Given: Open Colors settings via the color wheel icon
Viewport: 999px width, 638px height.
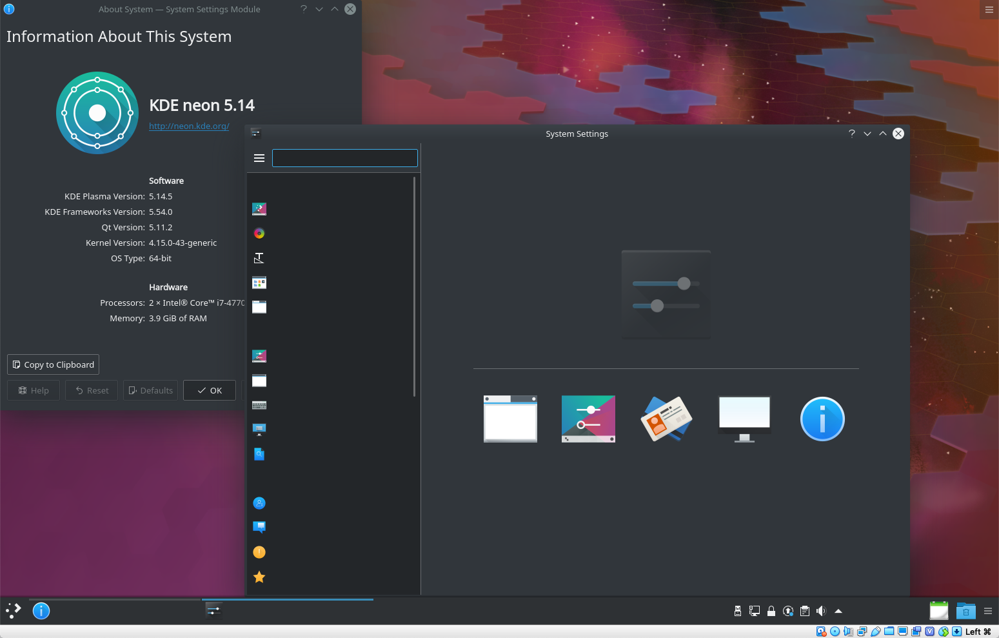Looking at the screenshot, I should coord(259,233).
